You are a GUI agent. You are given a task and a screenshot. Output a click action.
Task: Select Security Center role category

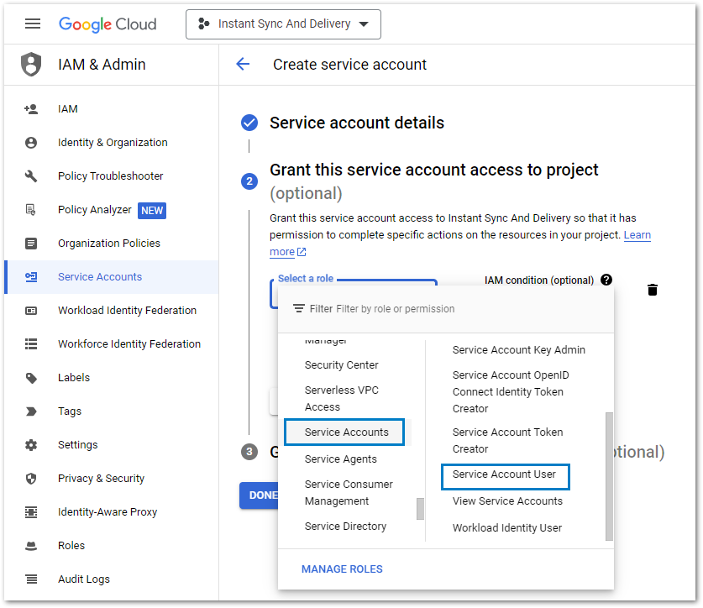(x=342, y=365)
